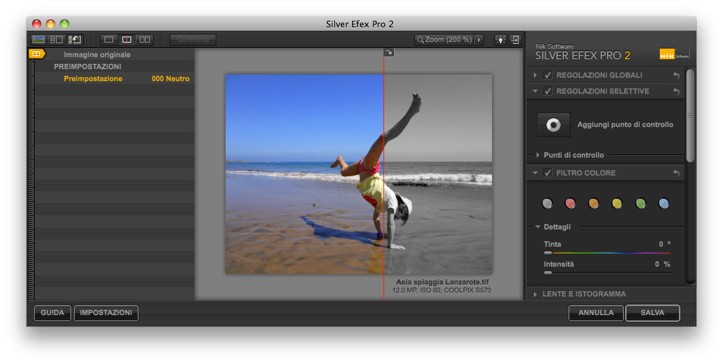The height and width of the screenshot is (363, 723).
Task: Click the split line rotate icon
Action: [x=389, y=53]
